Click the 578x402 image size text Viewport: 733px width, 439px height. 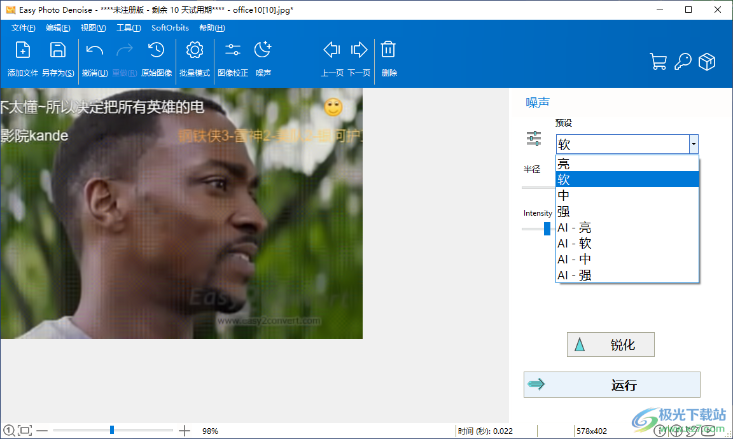[x=591, y=431]
